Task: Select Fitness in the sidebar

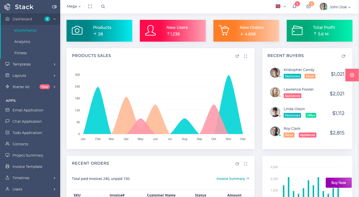Action: pos(20,53)
